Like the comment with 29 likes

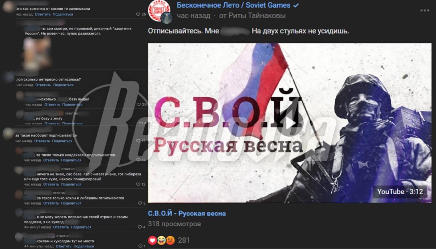[142, 104]
